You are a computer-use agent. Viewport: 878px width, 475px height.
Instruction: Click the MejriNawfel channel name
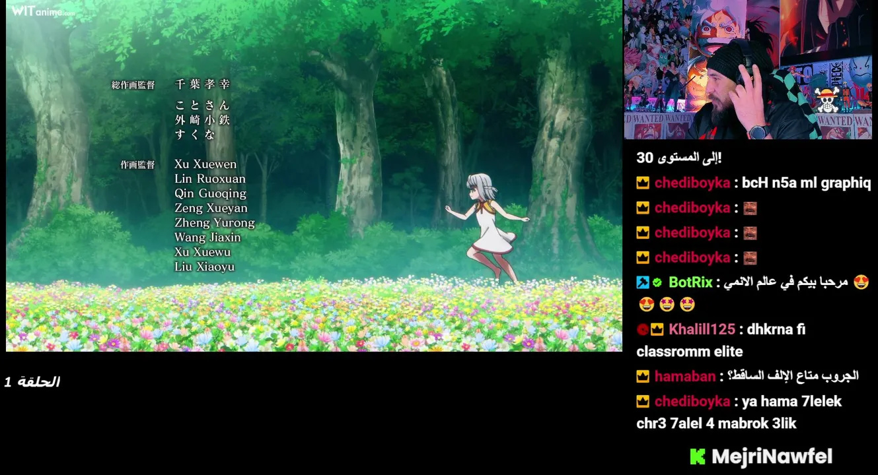pyautogui.click(x=772, y=457)
